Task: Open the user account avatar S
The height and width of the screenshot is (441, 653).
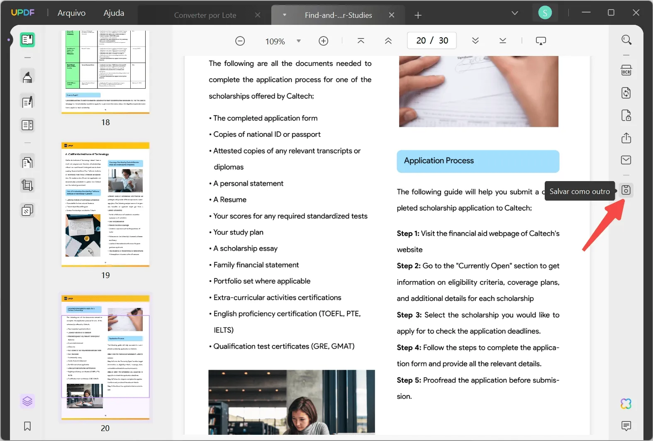Action: click(x=545, y=13)
